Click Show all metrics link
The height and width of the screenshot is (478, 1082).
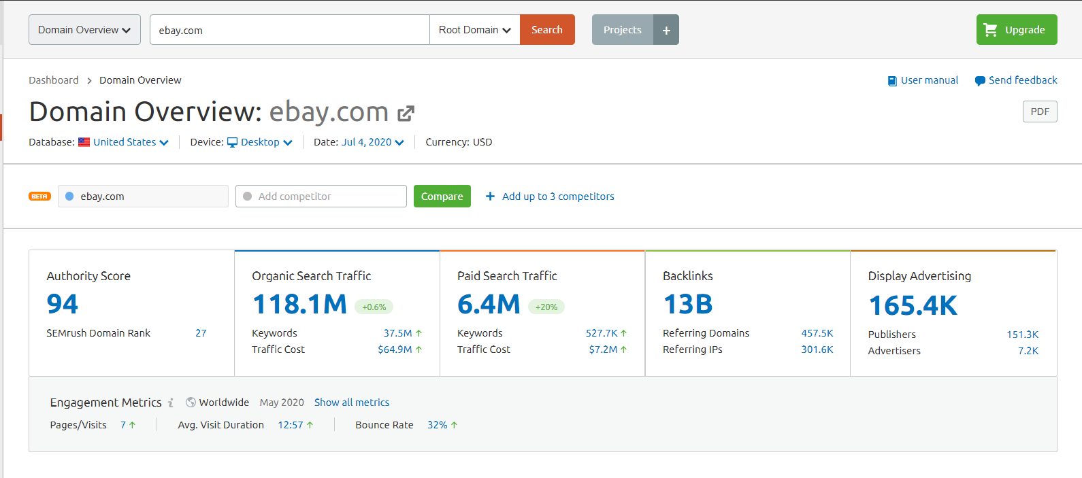[352, 403]
